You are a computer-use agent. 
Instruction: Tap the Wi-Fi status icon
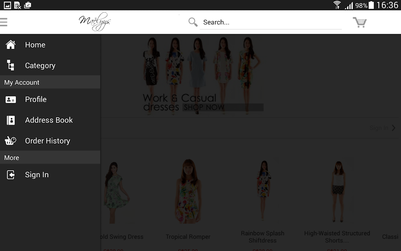[x=337, y=5]
